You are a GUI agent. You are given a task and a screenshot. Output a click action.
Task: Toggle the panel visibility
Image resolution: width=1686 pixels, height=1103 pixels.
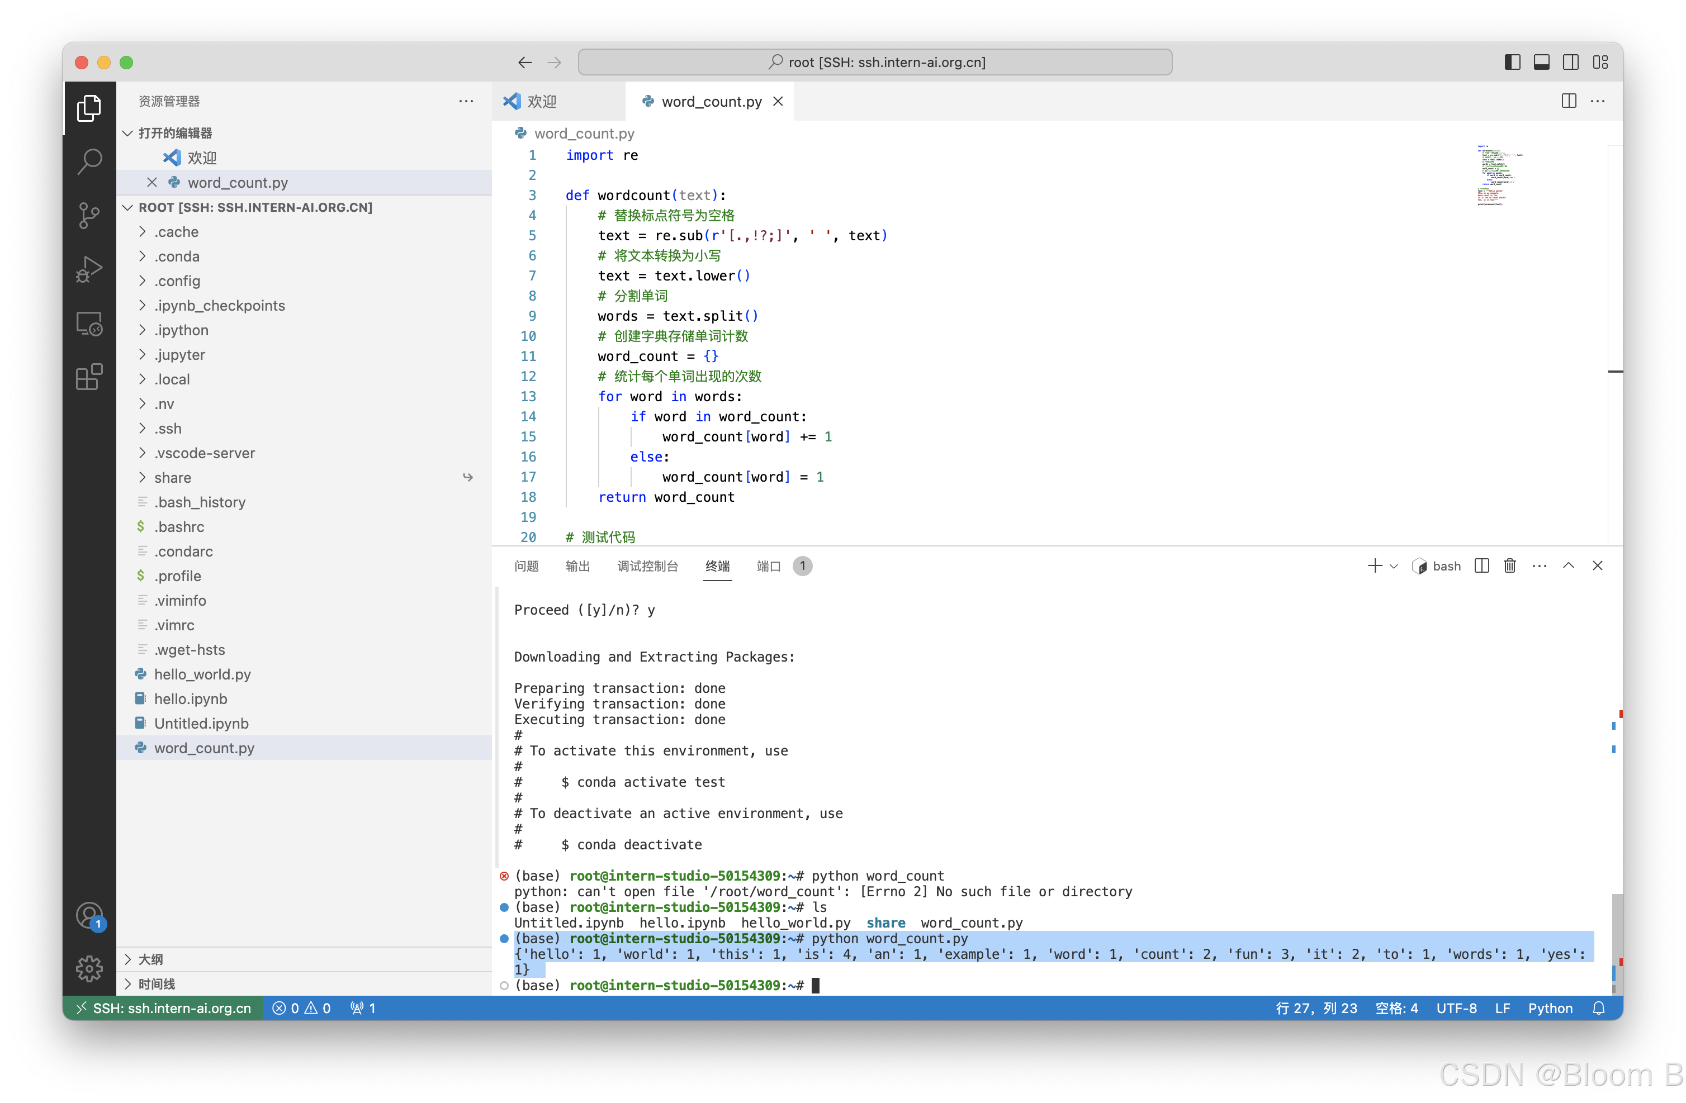tap(1541, 61)
